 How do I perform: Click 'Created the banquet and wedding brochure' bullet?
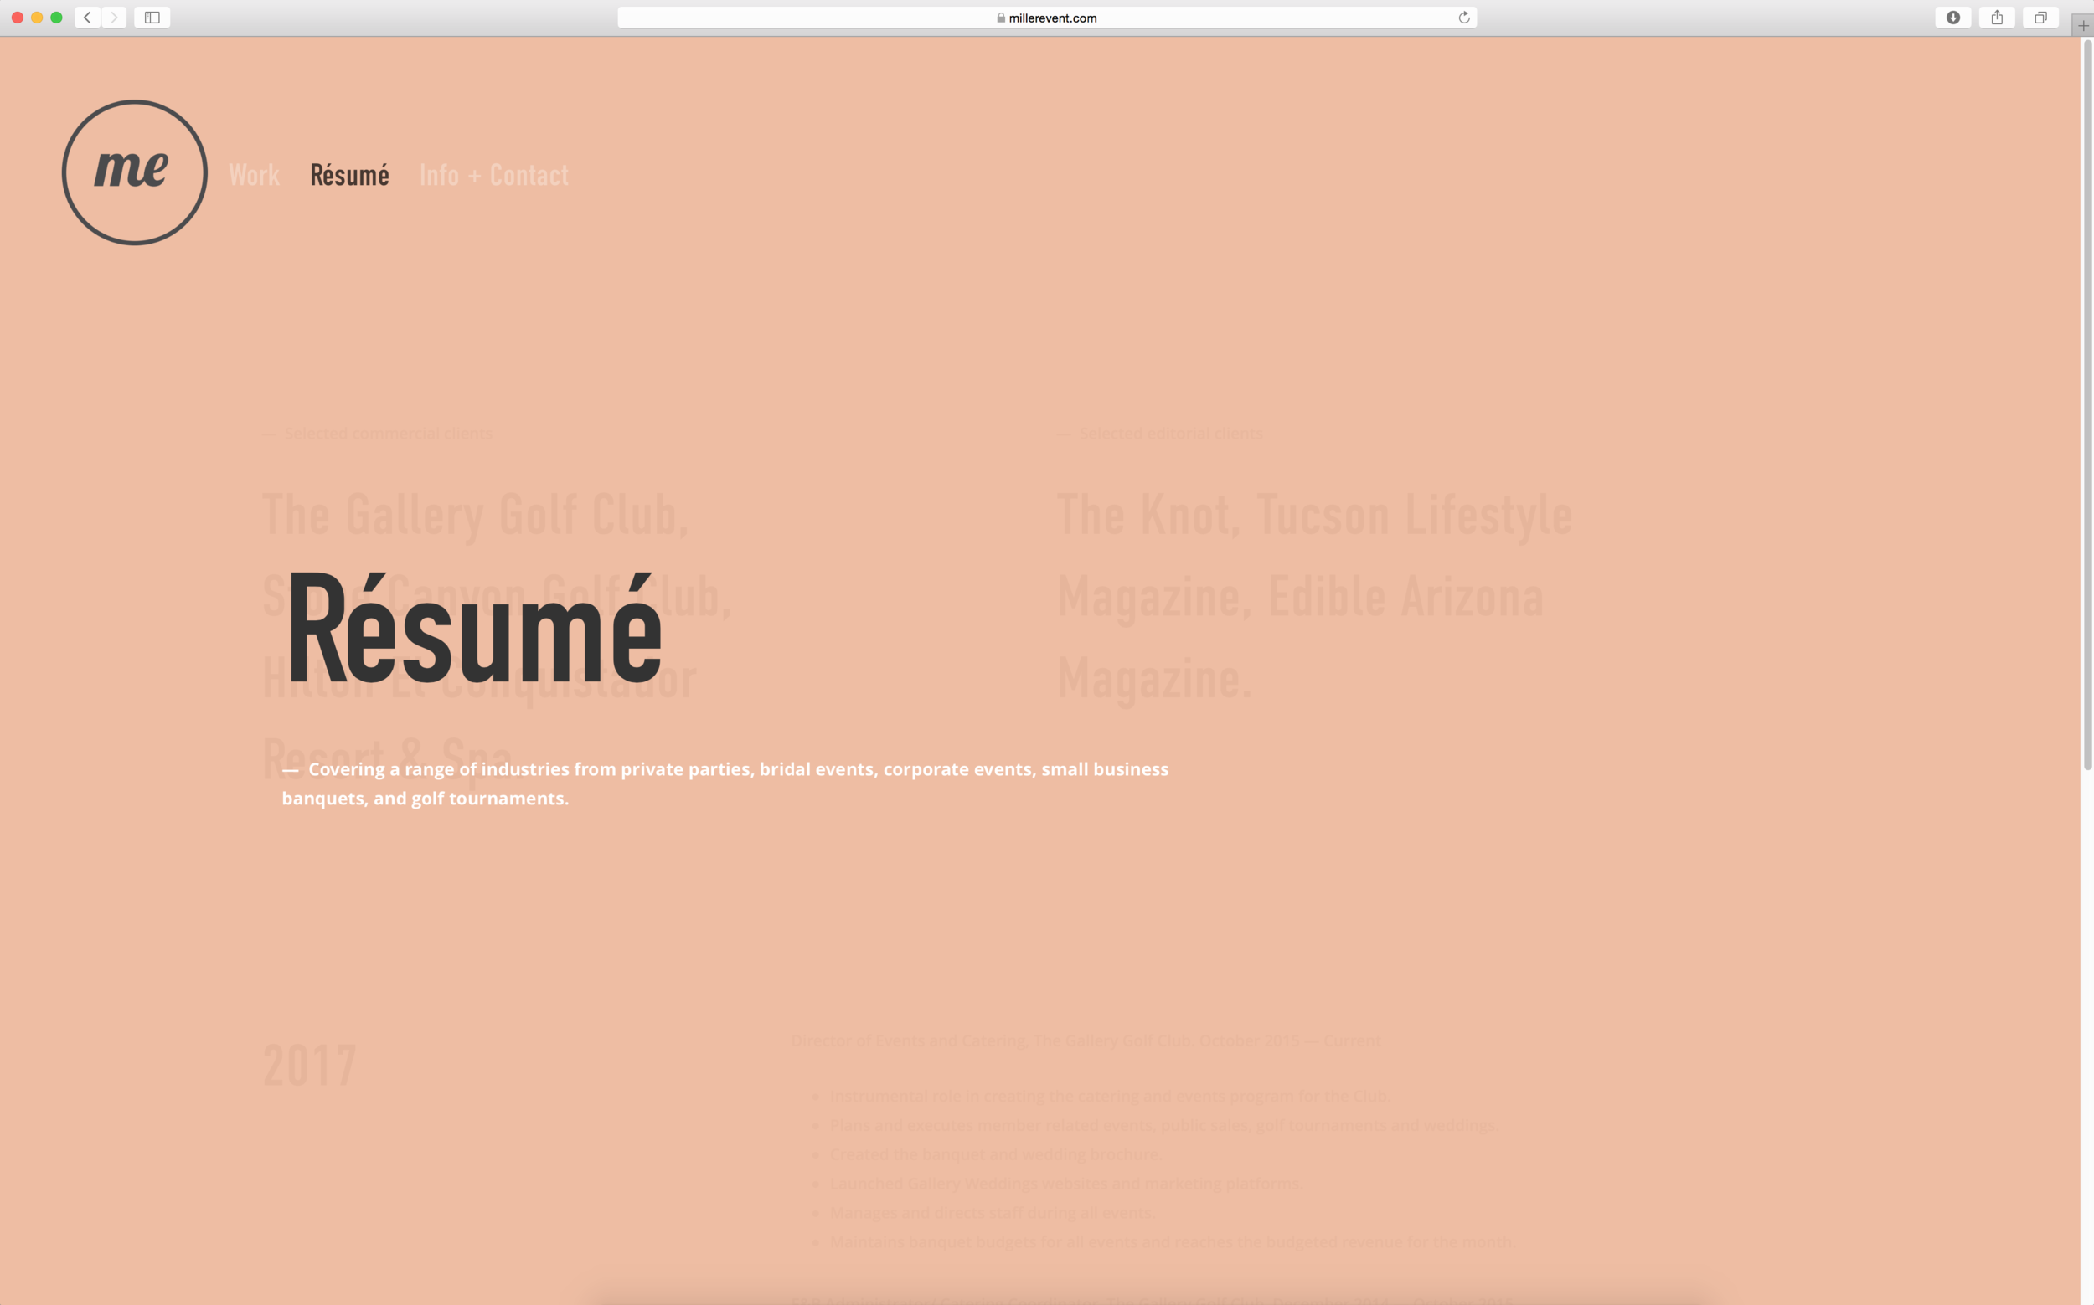(997, 1154)
